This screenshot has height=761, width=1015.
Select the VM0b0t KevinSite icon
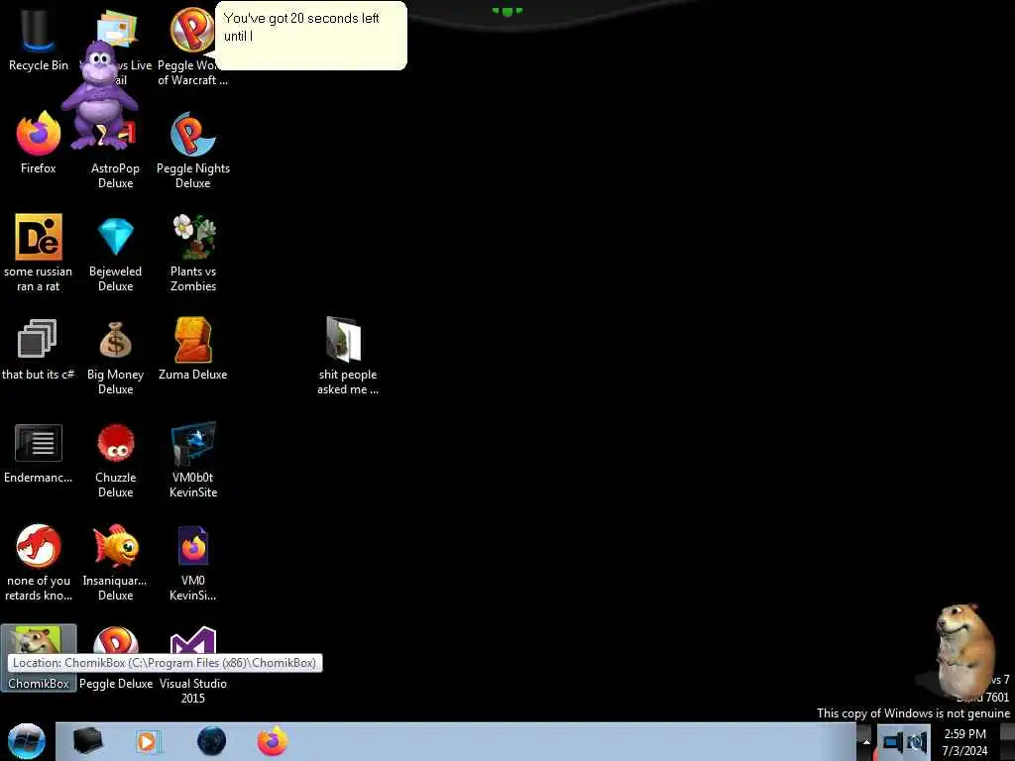pyautogui.click(x=193, y=460)
